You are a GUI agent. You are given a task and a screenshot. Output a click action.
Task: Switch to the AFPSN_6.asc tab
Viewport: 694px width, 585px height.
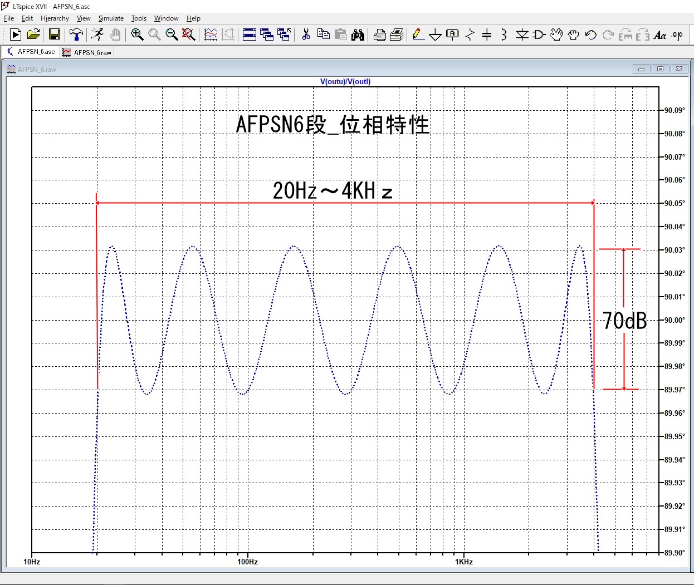(31, 52)
